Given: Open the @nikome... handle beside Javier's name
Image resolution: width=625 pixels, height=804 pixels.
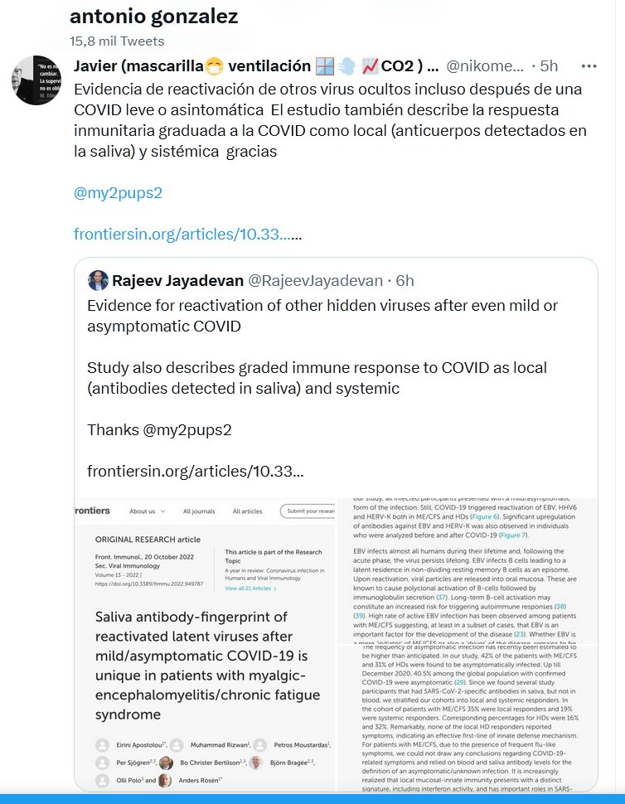Looking at the screenshot, I should 485,66.
